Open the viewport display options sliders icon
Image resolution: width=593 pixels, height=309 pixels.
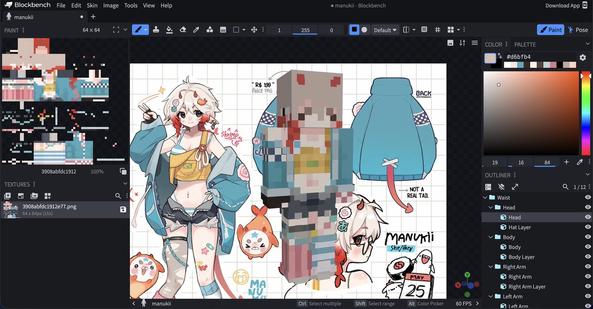(462, 43)
